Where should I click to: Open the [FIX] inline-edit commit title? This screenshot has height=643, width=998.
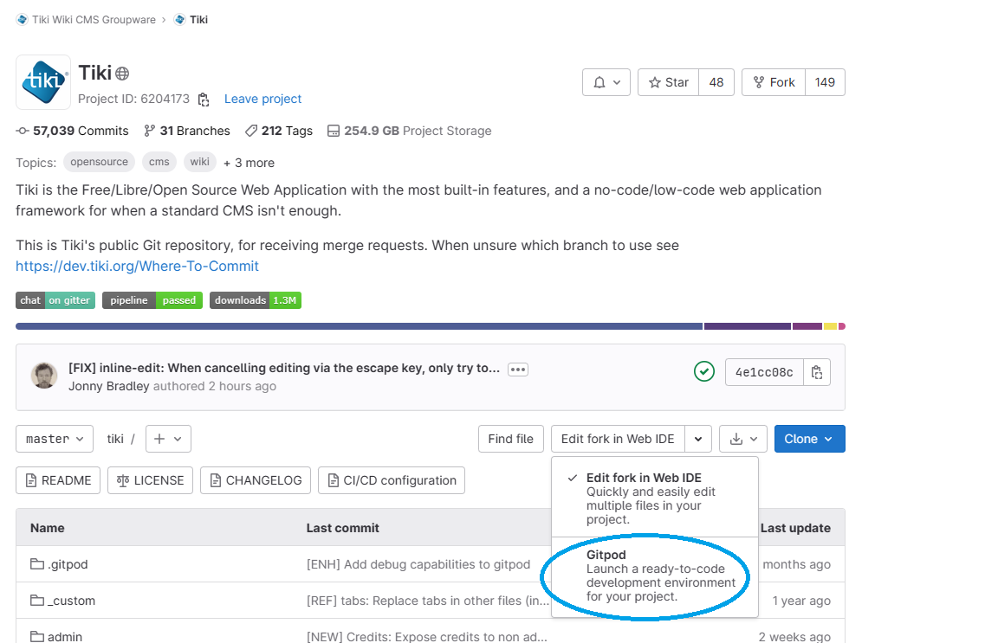[x=284, y=368]
